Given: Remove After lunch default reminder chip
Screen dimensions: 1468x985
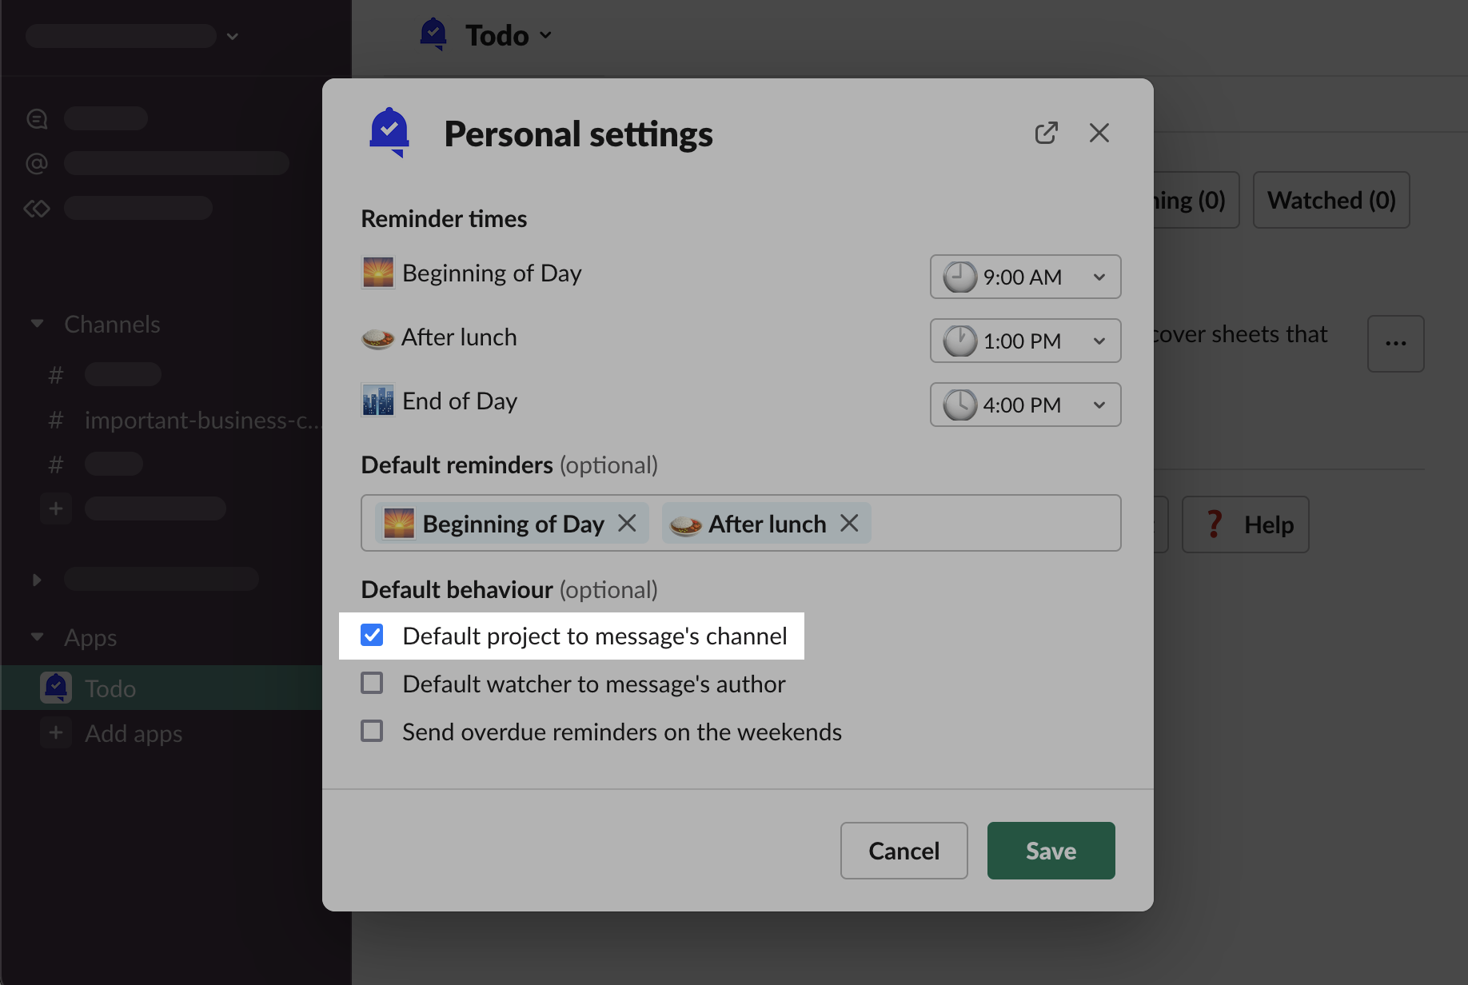Looking at the screenshot, I should click(849, 524).
